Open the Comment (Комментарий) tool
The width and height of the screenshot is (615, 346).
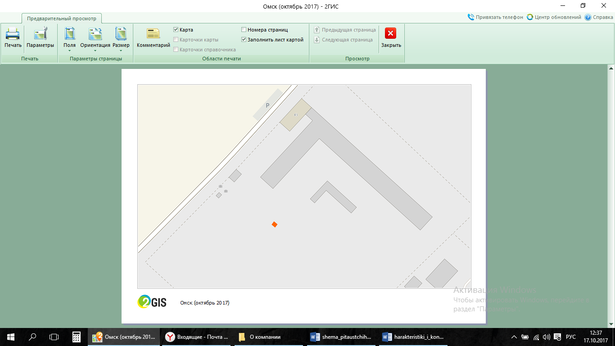[153, 34]
